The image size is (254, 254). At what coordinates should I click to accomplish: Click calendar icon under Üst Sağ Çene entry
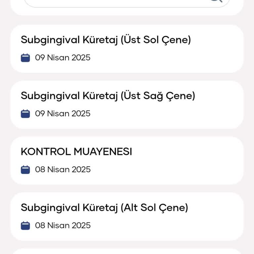(25, 114)
